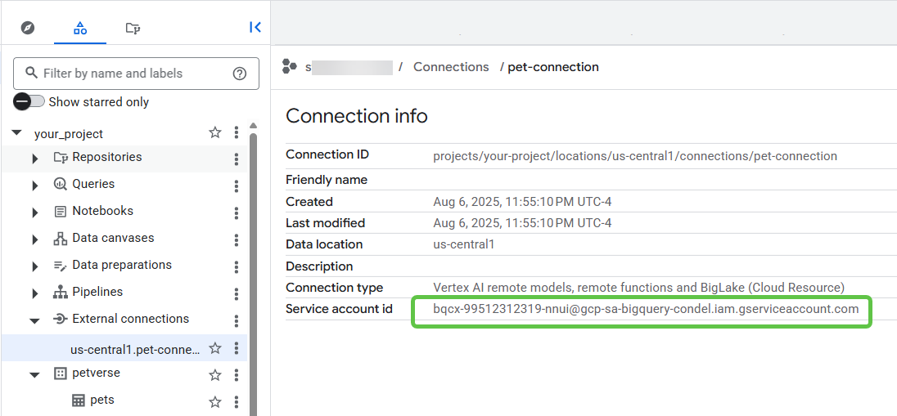Click the Connection type value text

click(638, 288)
